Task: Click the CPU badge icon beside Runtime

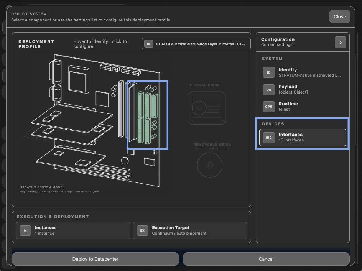Action: 268,107
